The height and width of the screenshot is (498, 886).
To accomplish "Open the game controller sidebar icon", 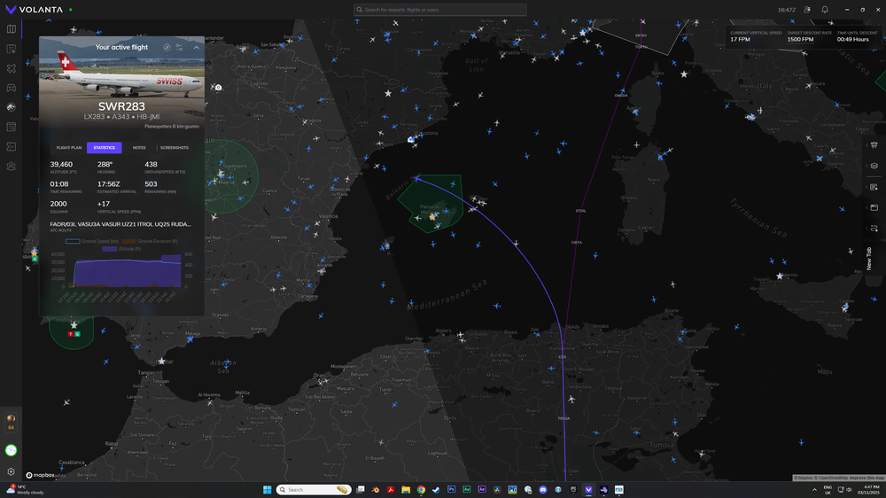I will (12, 88).
